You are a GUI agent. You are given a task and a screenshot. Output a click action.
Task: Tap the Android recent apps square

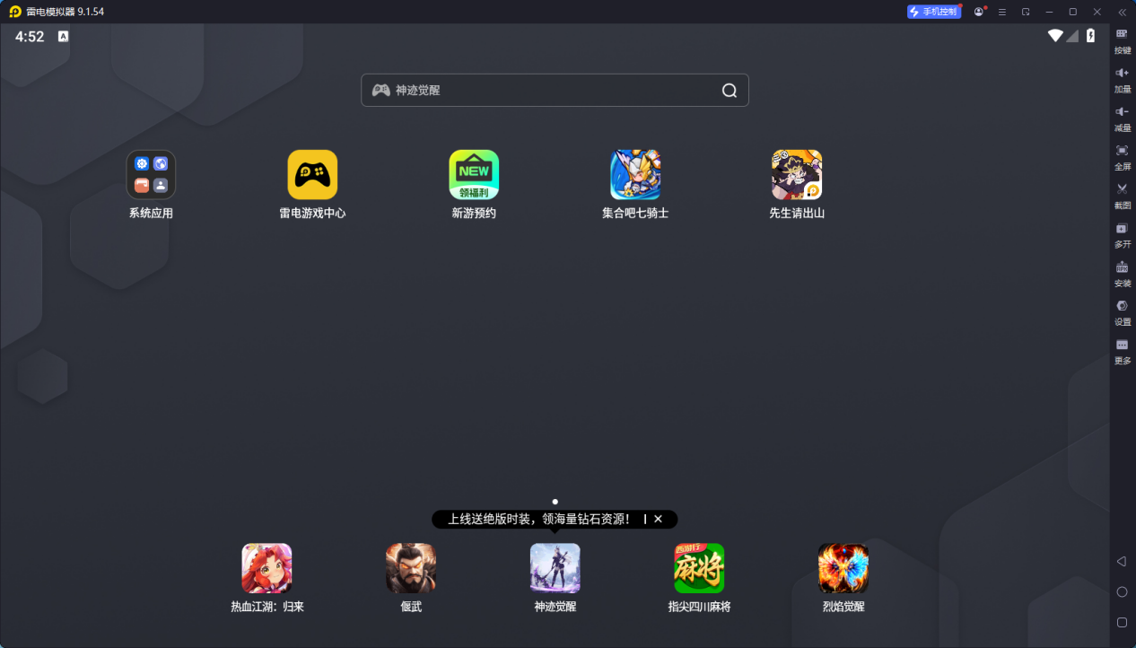(x=1122, y=622)
